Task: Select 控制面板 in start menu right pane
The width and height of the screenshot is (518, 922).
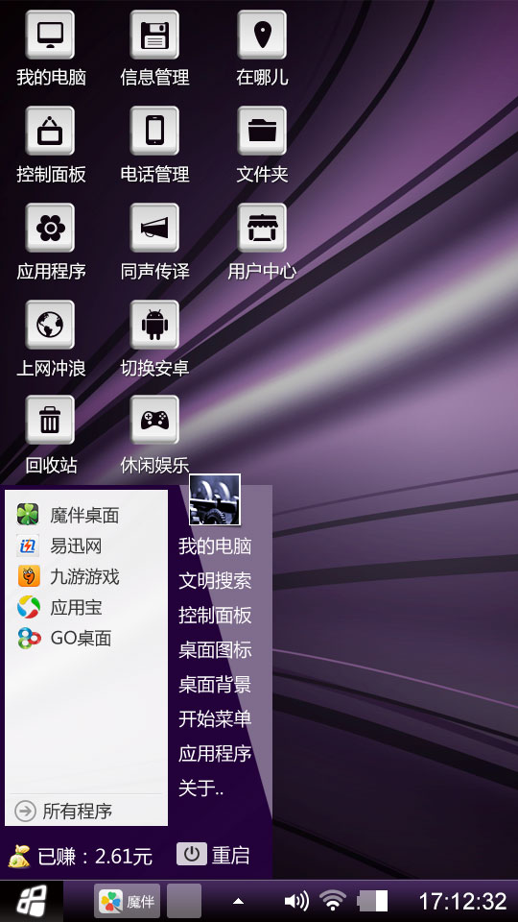Action: pyautogui.click(x=215, y=616)
